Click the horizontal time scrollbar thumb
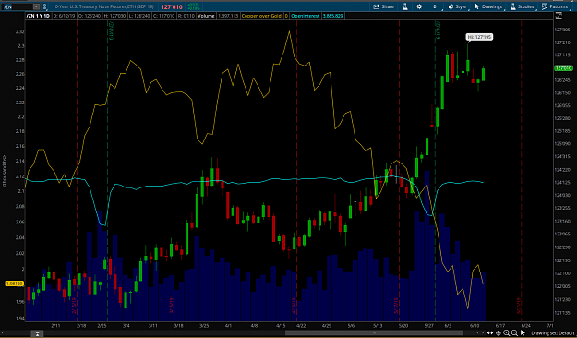The width and height of the screenshot is (577, 338). pyautogui.click(x=374, y=332)
